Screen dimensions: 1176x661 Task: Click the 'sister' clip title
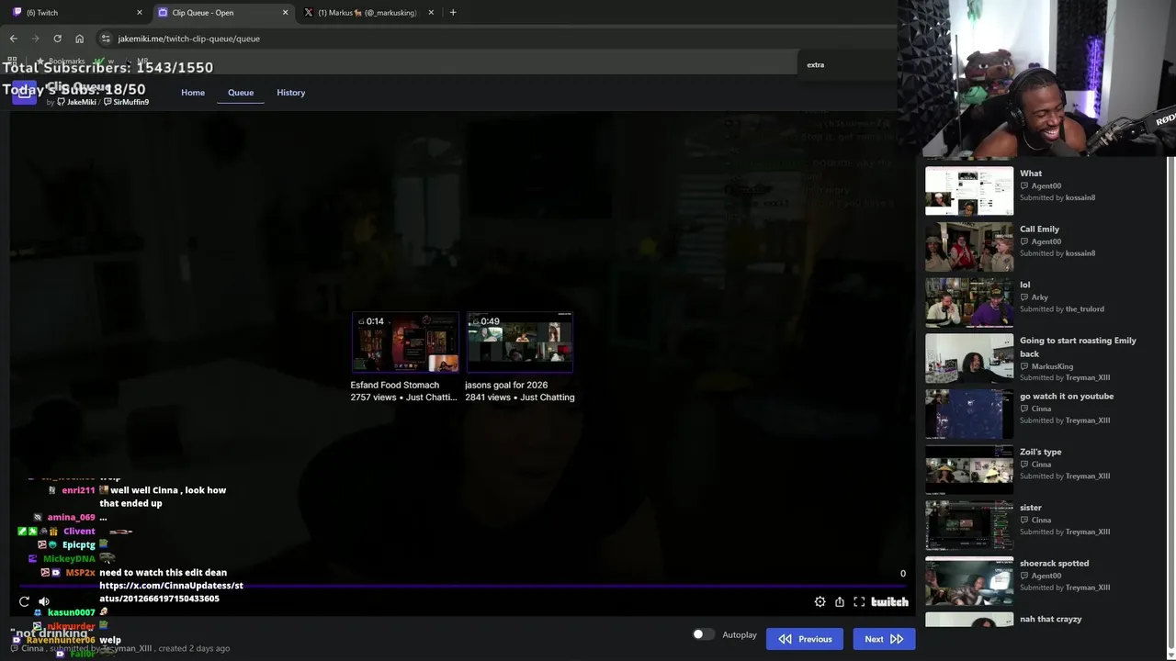pos(1031,508)
